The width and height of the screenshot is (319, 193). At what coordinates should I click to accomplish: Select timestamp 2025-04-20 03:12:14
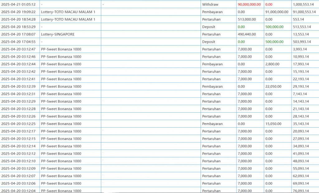pyautogui.click(x=18, y=146)
